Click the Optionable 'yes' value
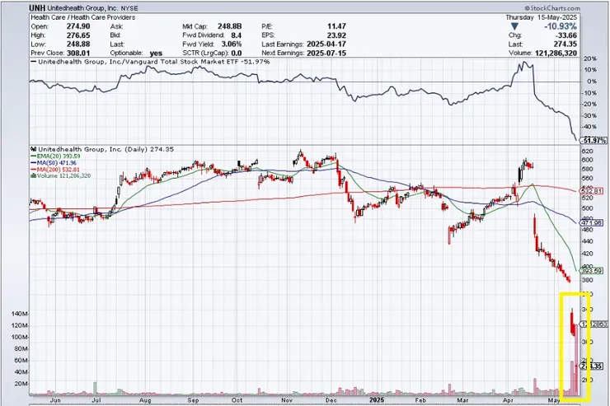This screenshot has width=610, height=406. tap(156, 54)
